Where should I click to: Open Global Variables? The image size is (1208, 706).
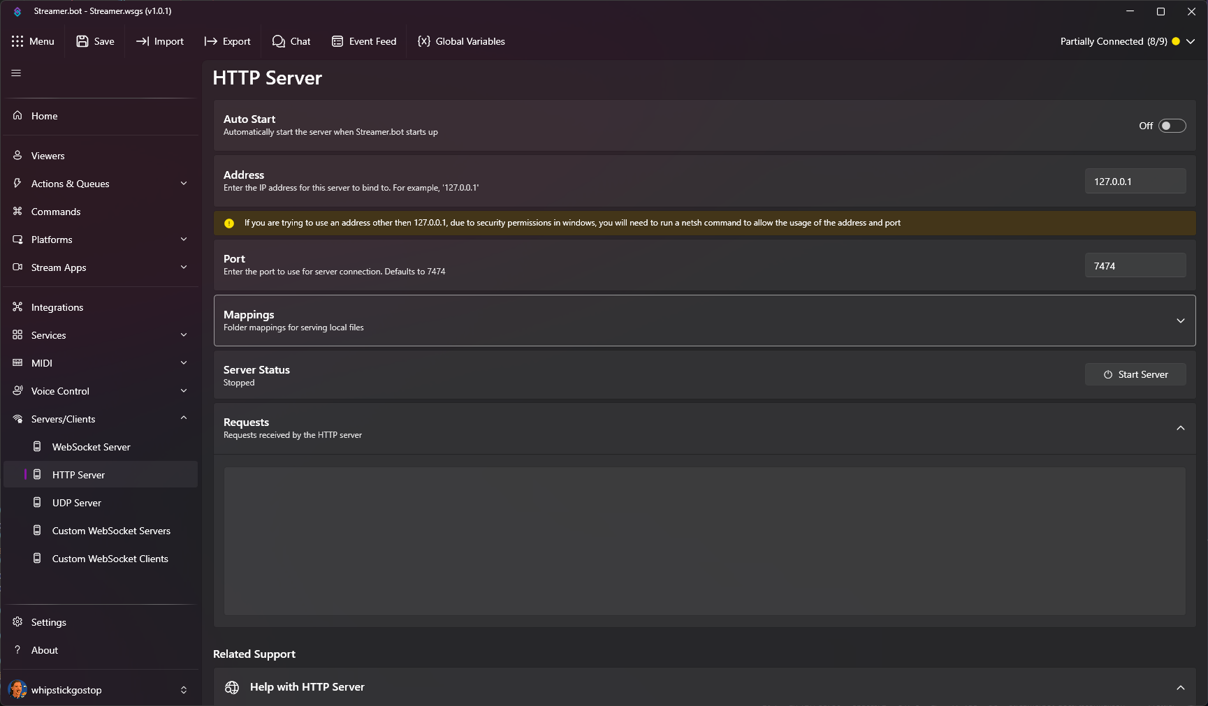(x=461, y=41)
